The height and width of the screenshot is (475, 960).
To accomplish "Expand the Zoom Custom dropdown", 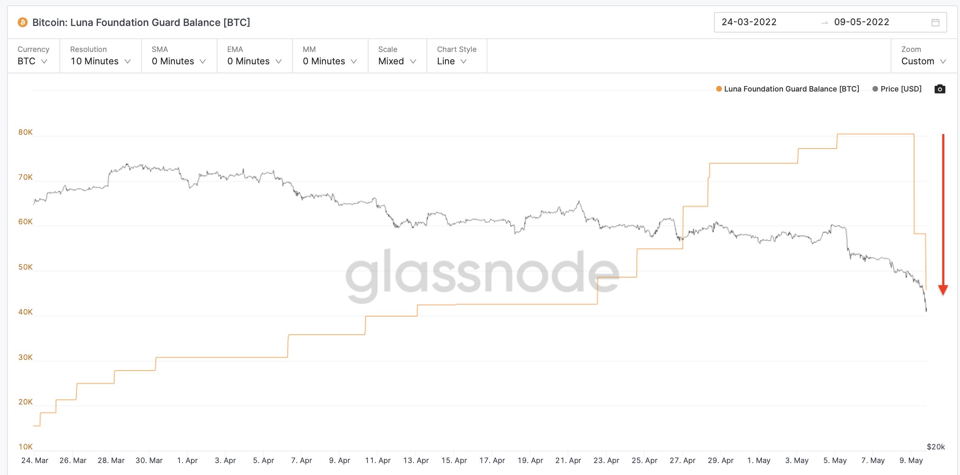I will point(923,61).
